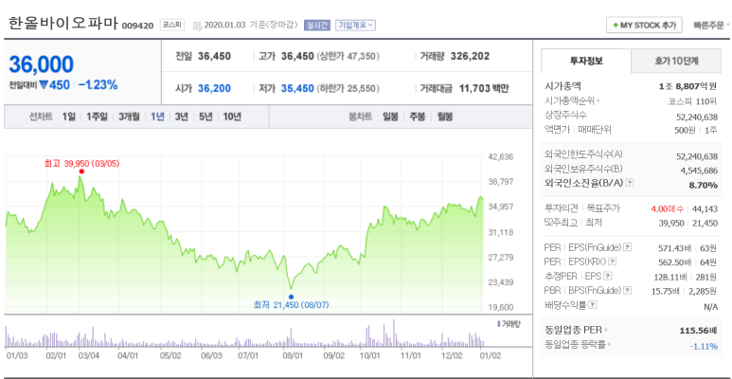This screenshot has width=732, height=379.
Task: Click the 저가 value 35,450
Action: click(297, 88)
